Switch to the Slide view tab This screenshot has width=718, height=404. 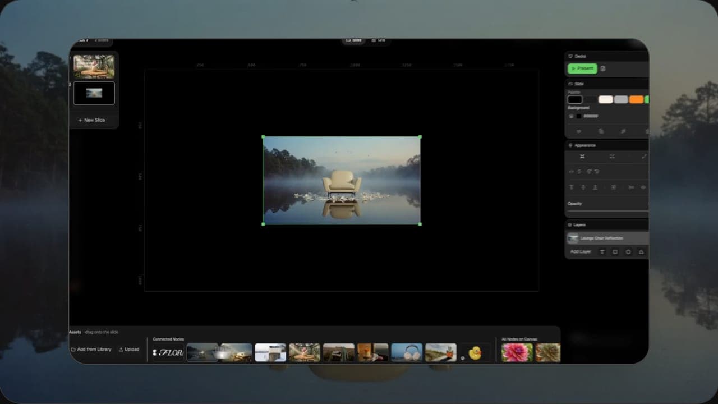(353, 40)
